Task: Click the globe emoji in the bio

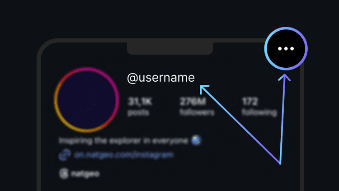Action: click(x=196, y=141)
